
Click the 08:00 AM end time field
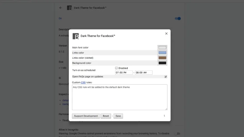click(144, 72)
